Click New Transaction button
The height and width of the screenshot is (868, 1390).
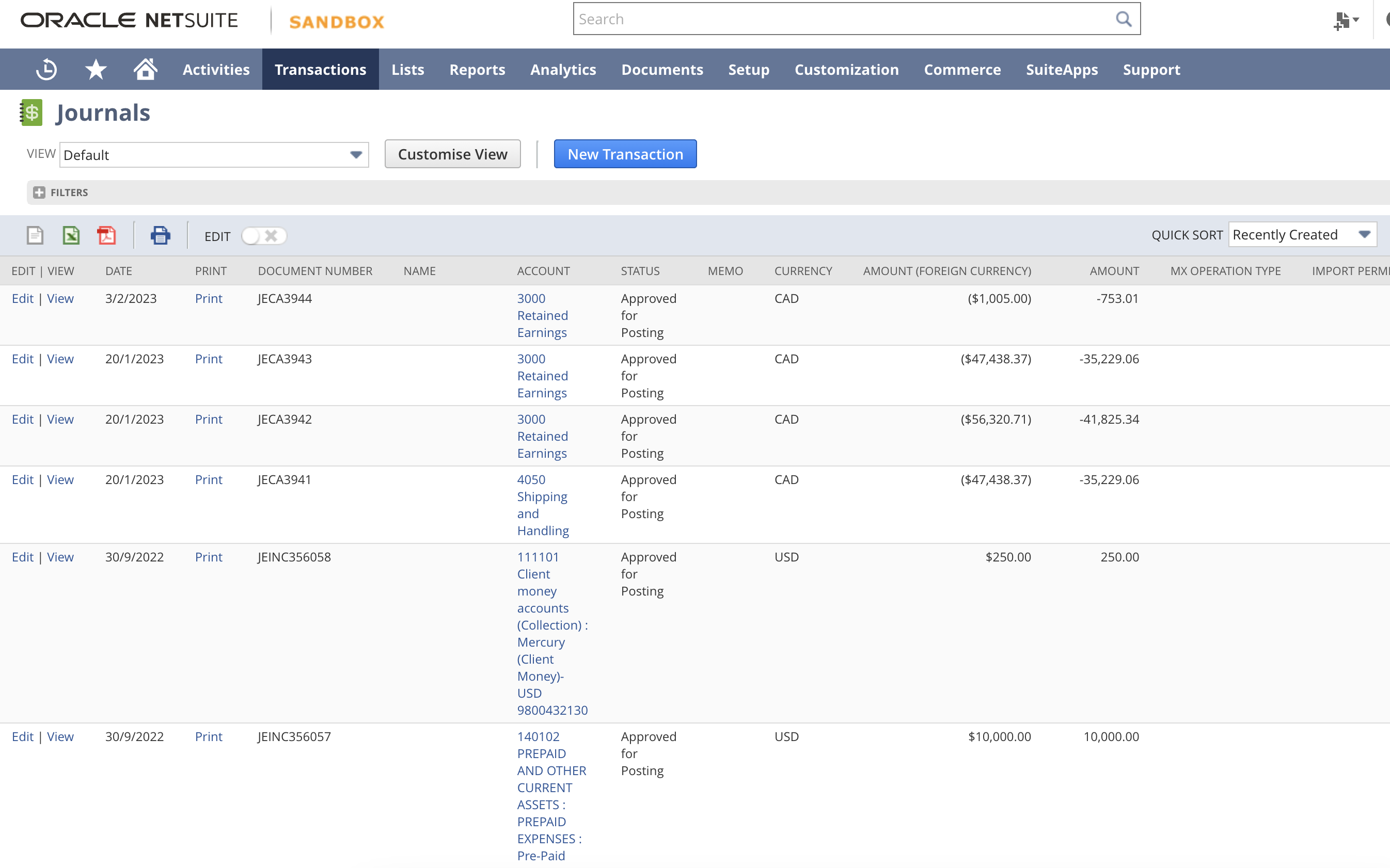(x=625, y=154)
